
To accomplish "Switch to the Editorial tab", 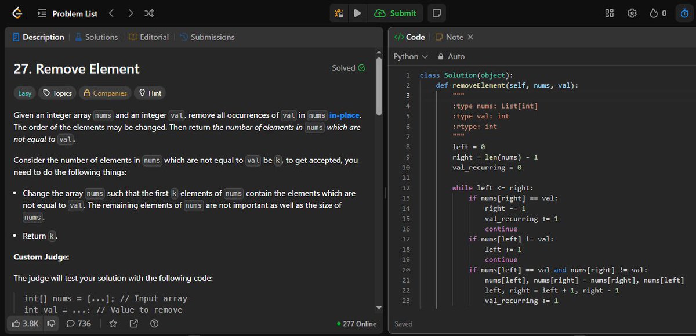I will 149,37.
